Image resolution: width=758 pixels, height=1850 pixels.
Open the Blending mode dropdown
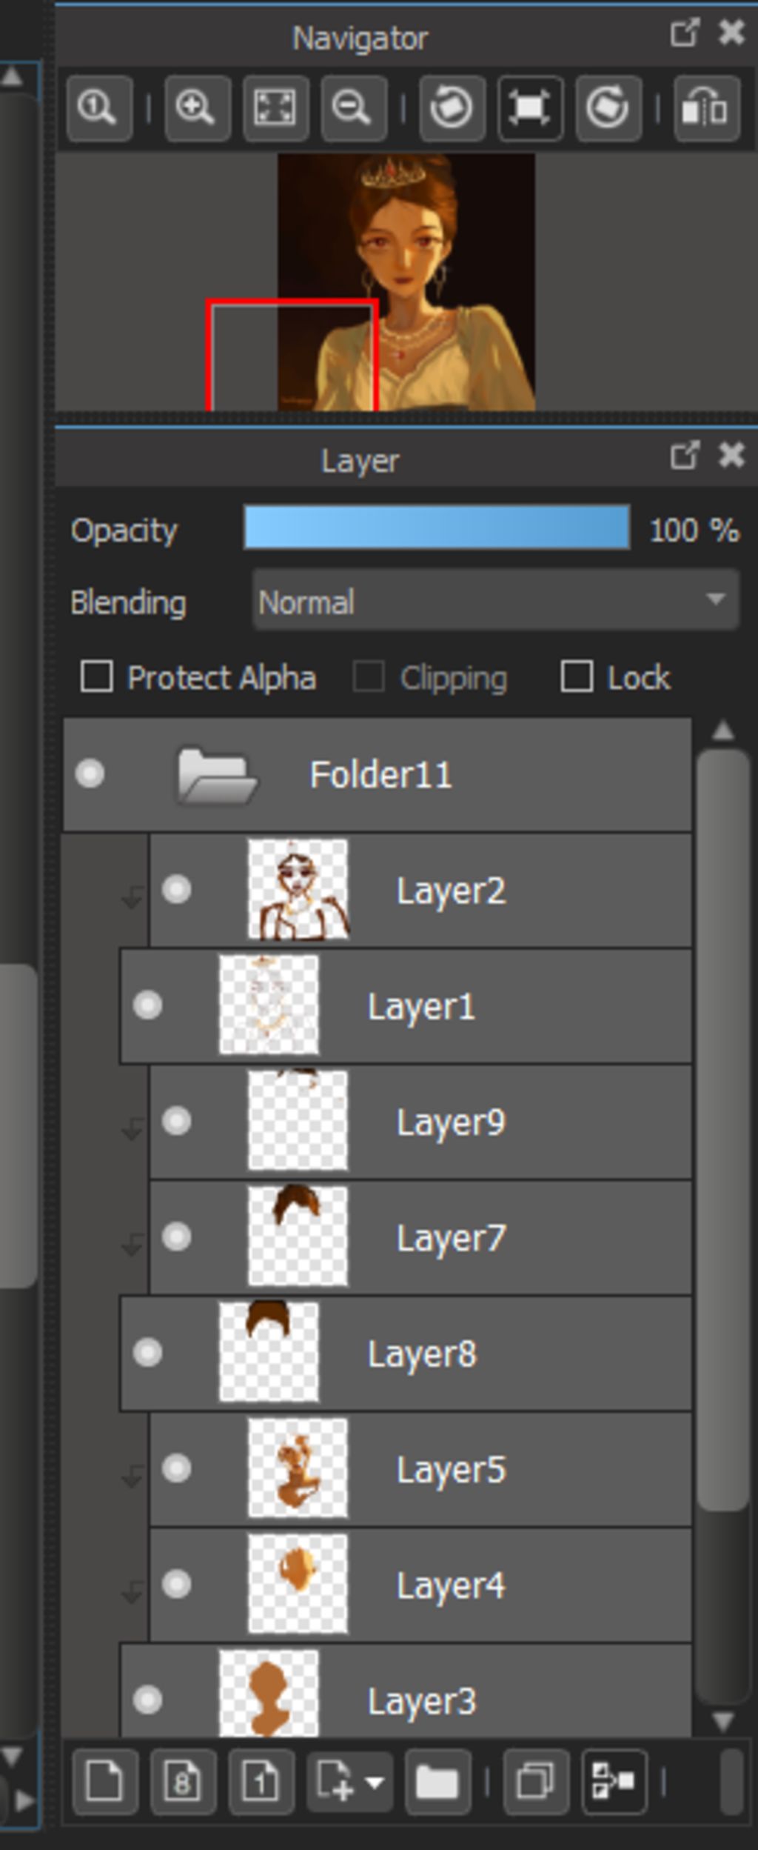[x=495, y=600]
